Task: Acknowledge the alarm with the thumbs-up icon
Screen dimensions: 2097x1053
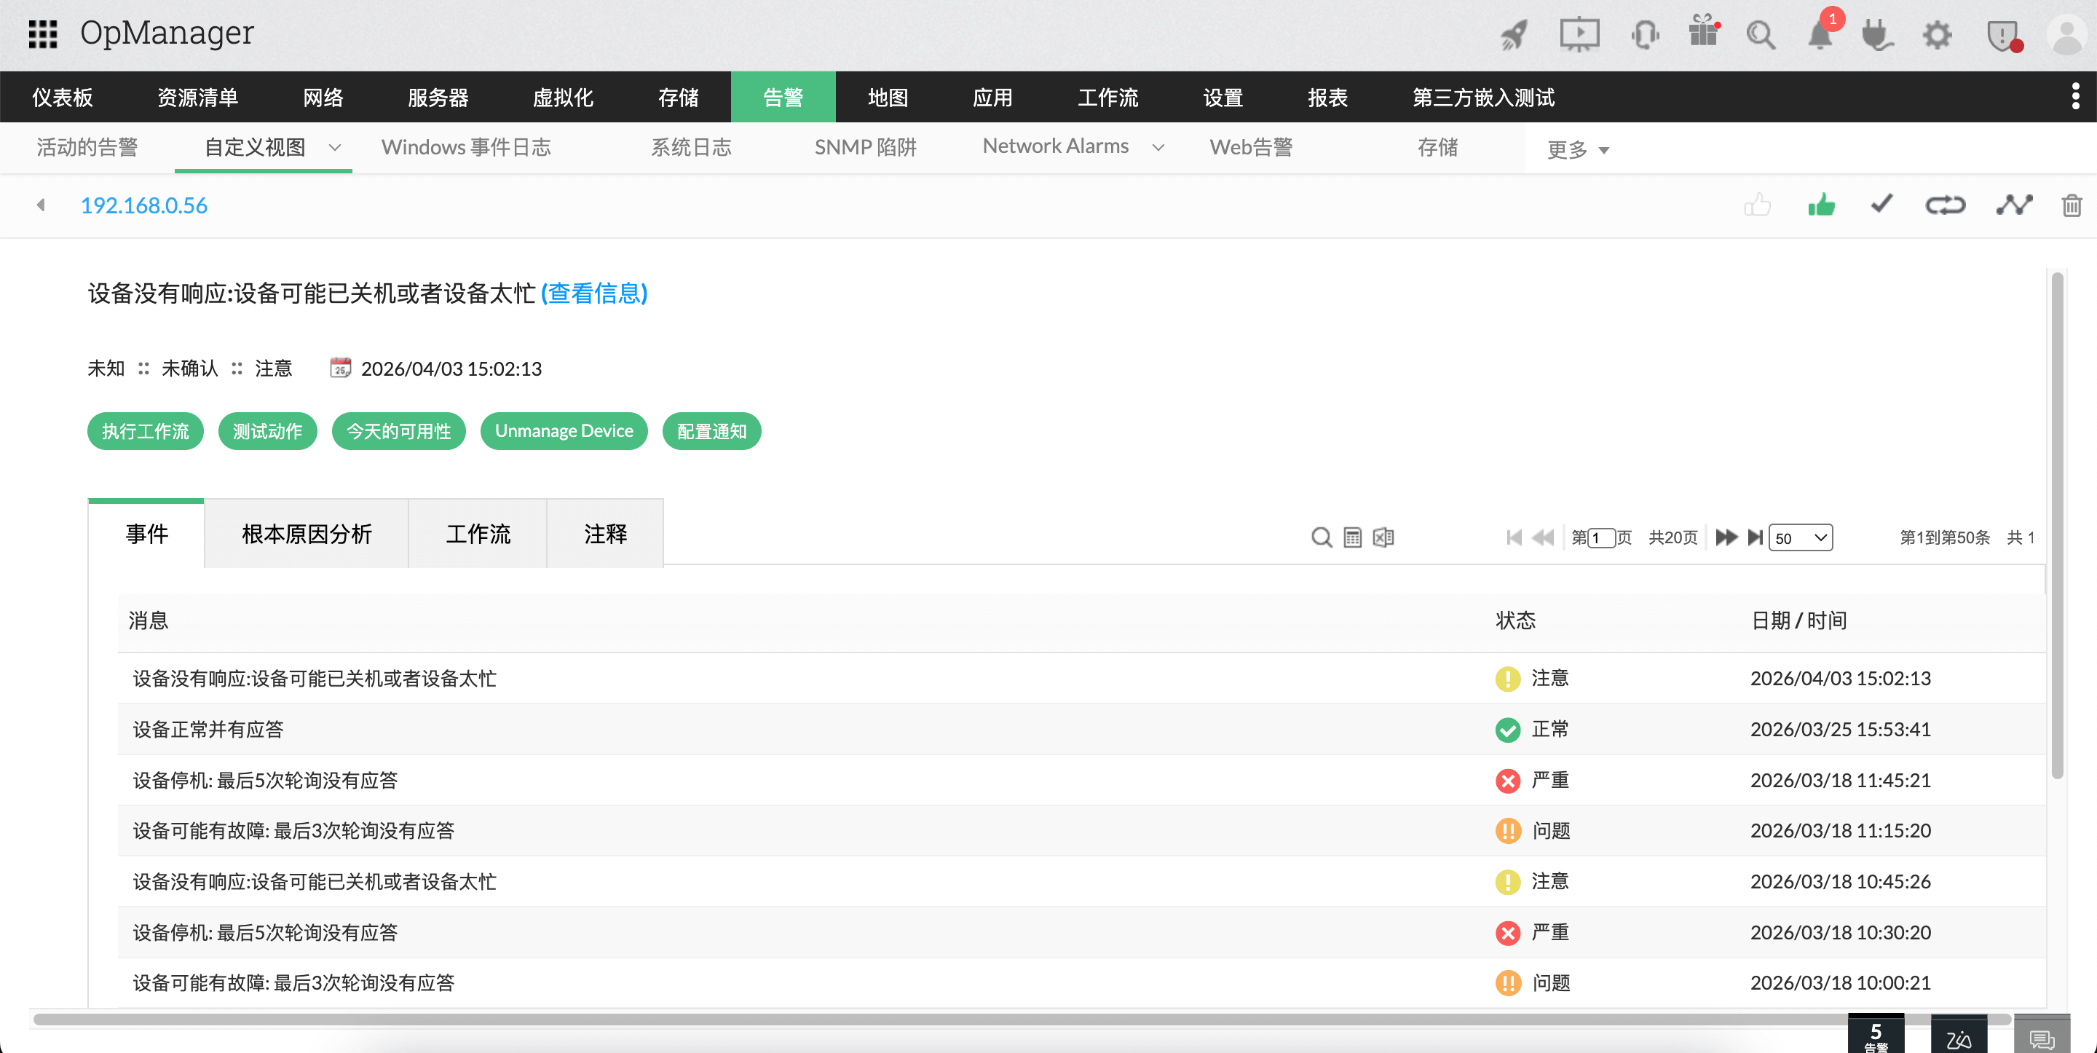Action: (1821, 205)
